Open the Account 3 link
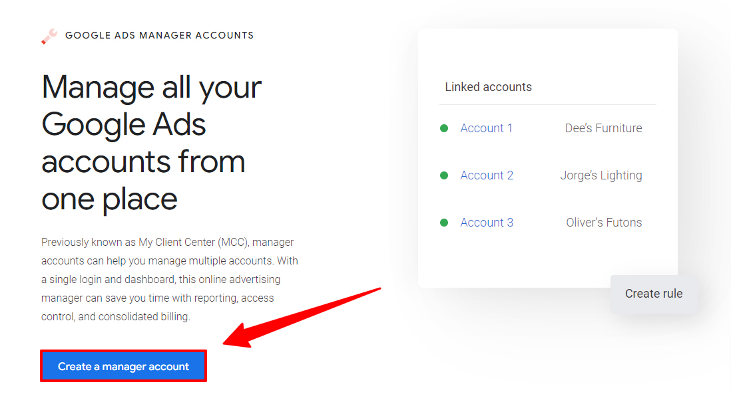The height and width of the screenshot is (404, 731). pos(487,223)
